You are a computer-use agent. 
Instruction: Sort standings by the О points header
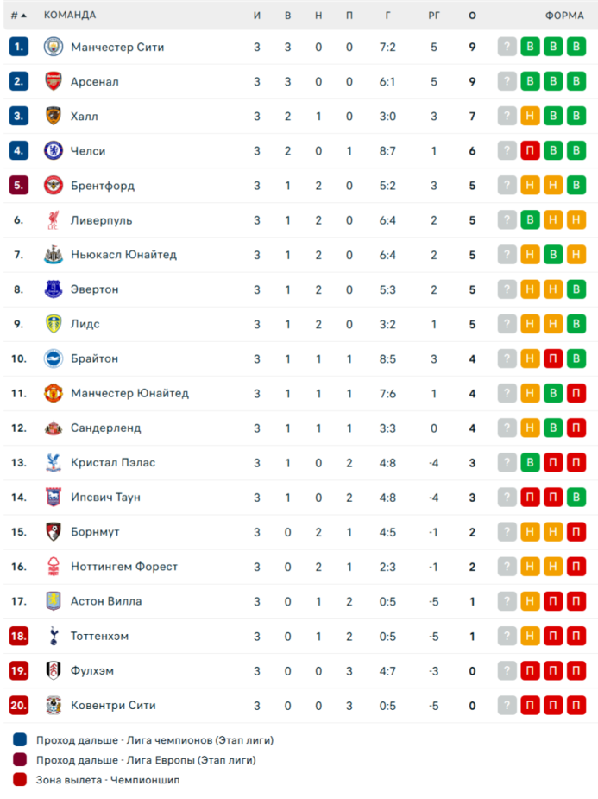[x=472, y=16]
